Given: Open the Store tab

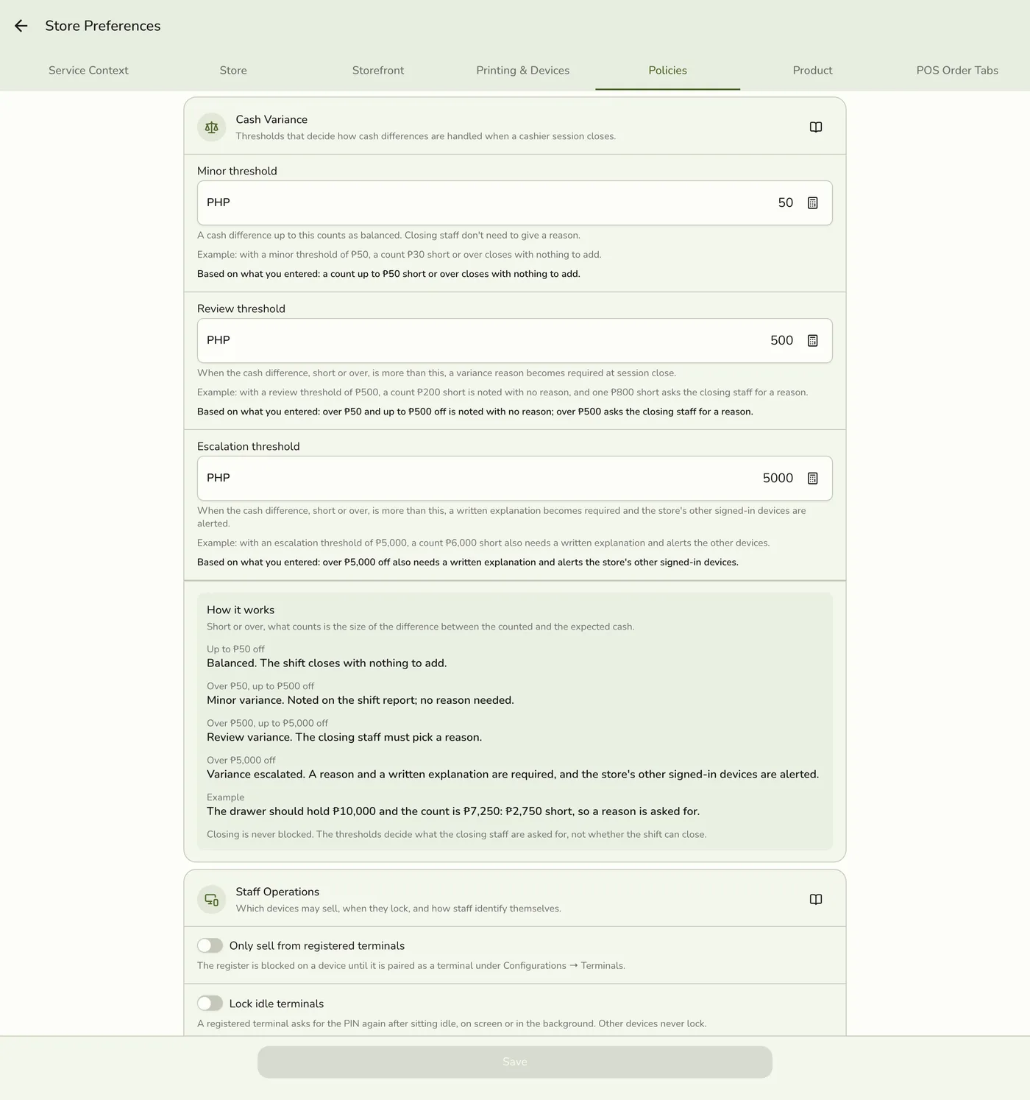Looking at the screenshot, I should point(233,71).
